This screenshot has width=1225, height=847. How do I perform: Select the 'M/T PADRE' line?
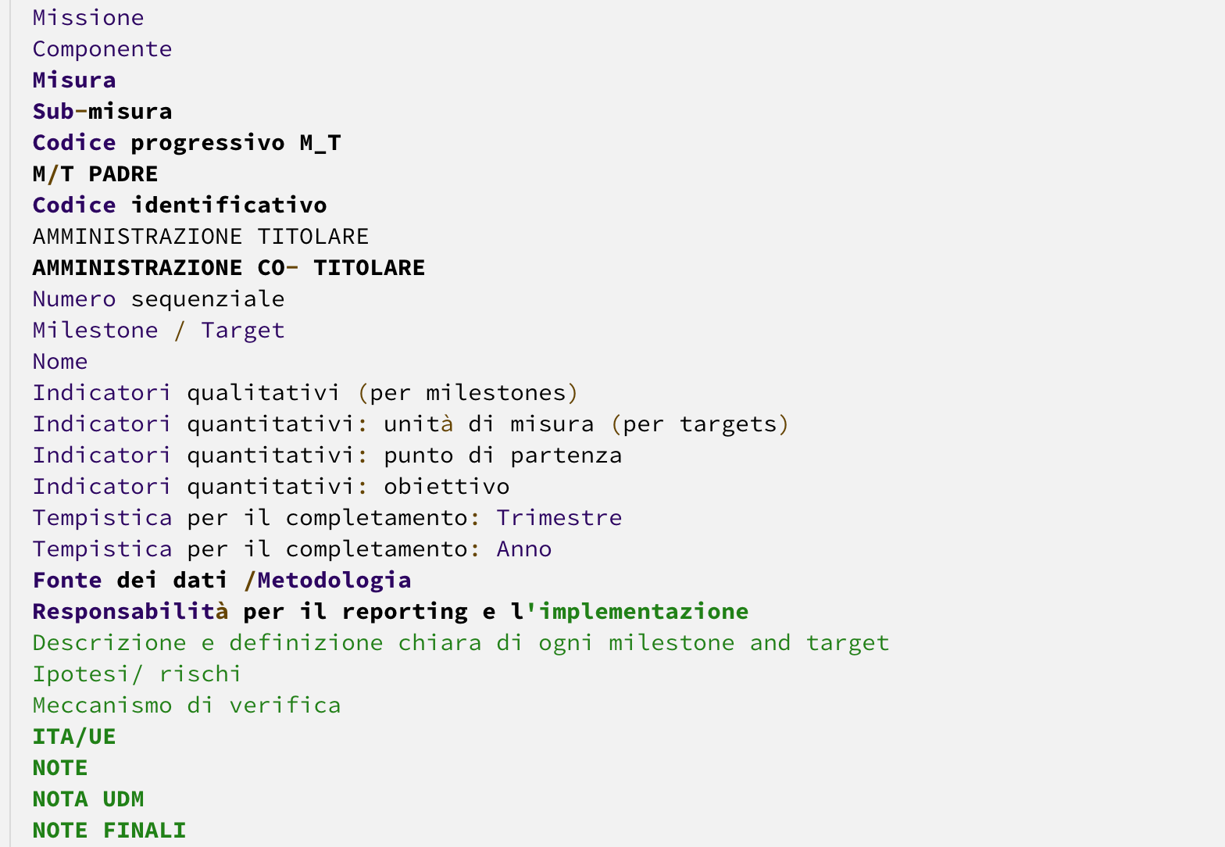pos(95,173)
